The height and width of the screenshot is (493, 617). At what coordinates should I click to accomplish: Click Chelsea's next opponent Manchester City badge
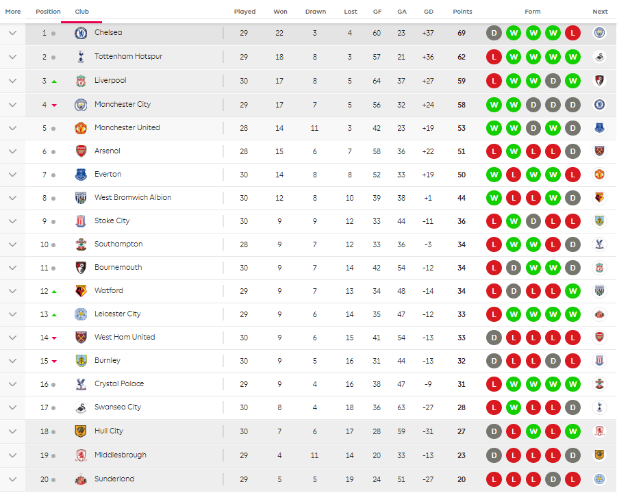point(599,33)
